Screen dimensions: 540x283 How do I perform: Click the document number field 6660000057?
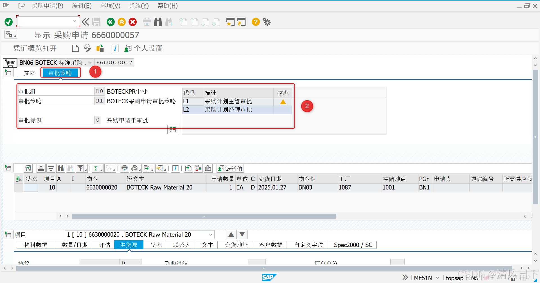114,63
